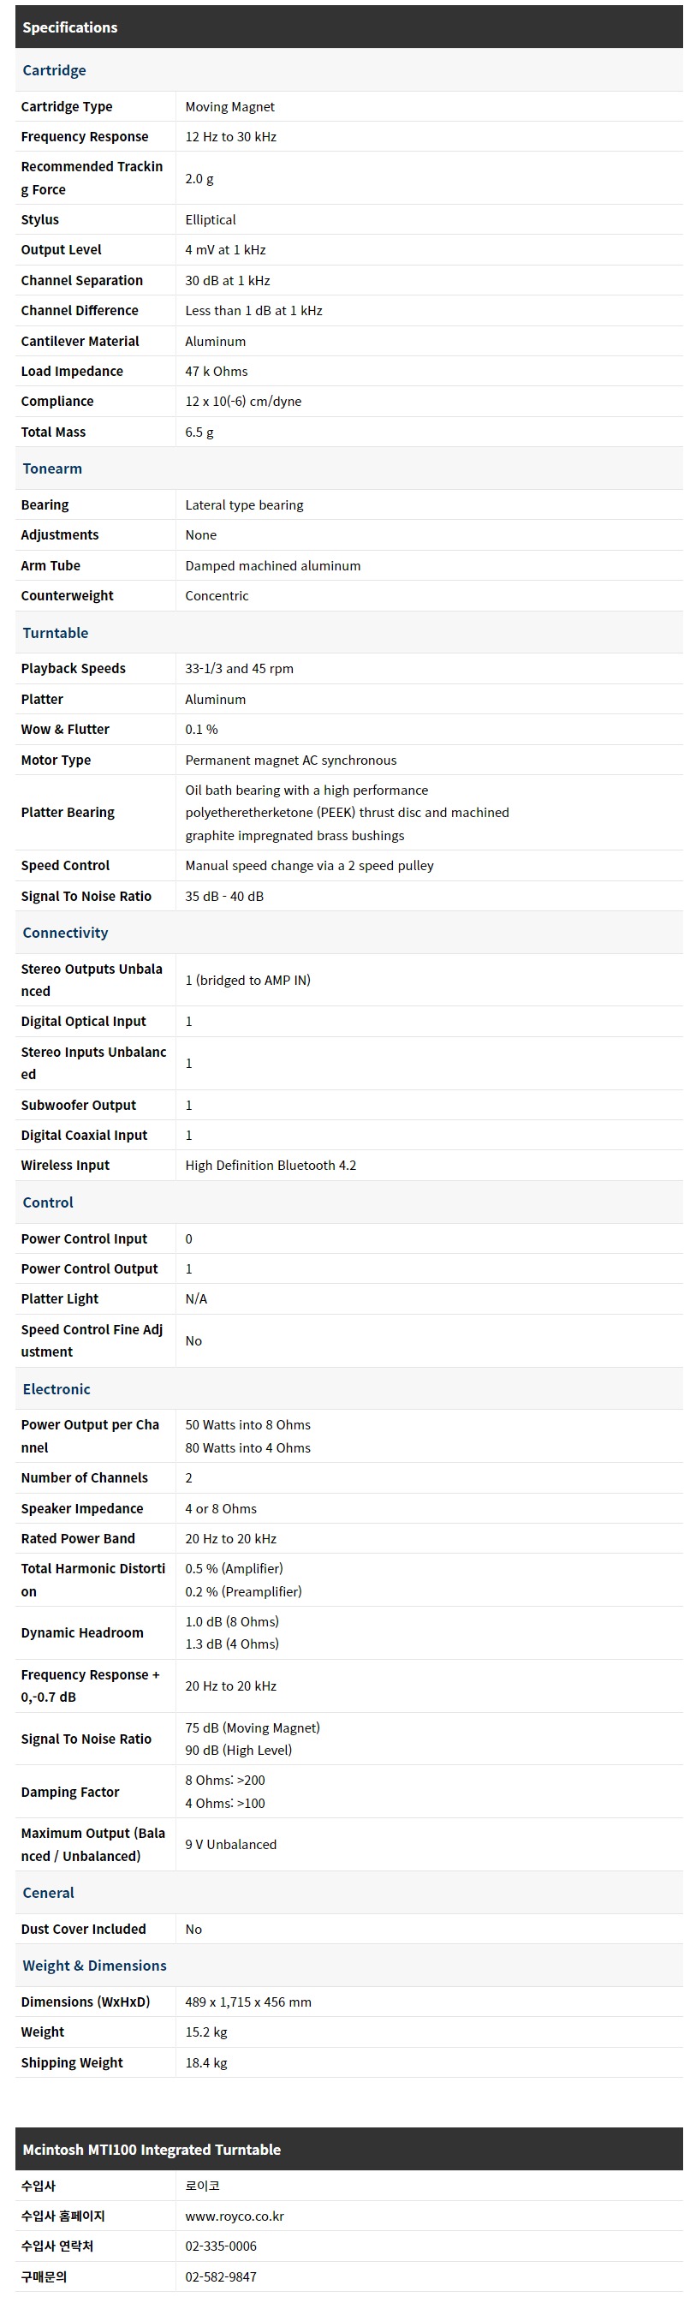The height and width of the screenshot is (2303, 684).
Task: Click the Cartridge section heading
Action: (55, 69)
